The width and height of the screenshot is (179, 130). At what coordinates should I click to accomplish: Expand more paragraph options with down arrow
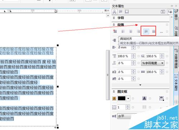pyautogui.click(x=140, y=85)
